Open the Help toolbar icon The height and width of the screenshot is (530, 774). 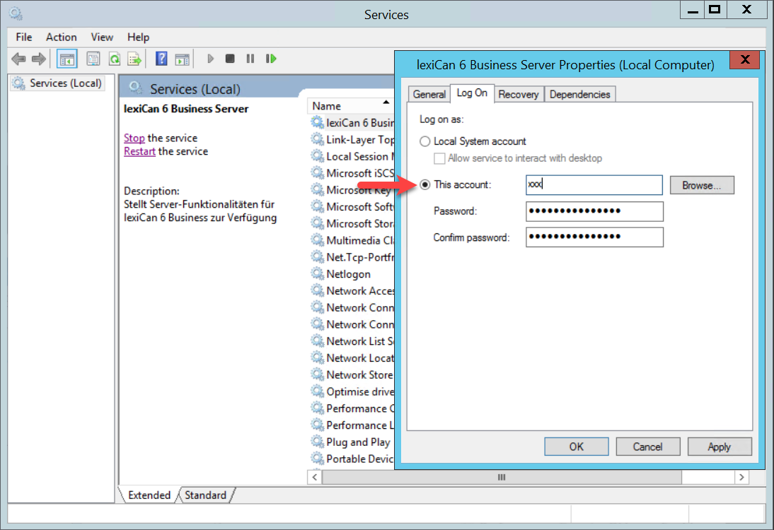[x=161, y=59]
